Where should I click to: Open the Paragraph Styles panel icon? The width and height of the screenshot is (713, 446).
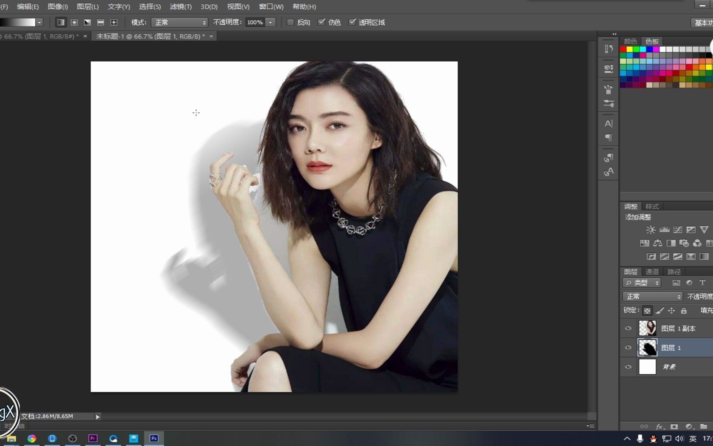click(609, 158)
